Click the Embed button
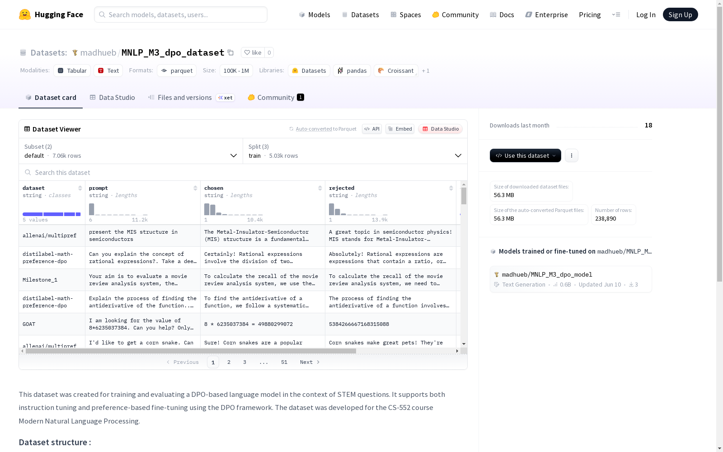 coord(400,129)
